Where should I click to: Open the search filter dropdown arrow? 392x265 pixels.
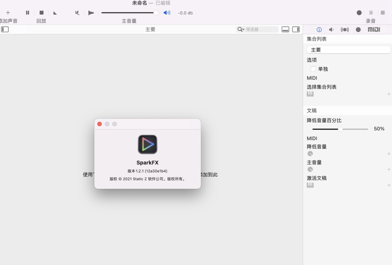243,29
